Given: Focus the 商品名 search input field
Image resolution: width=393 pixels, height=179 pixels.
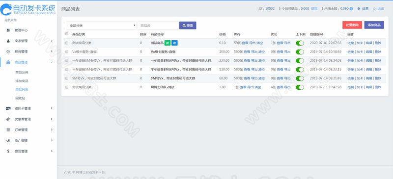Looking at the screenshot, I should [x=158, y=26].
